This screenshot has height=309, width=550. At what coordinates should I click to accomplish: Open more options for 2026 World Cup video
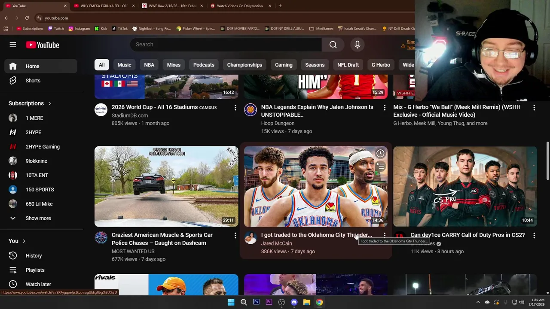click(x=235, y=108)
